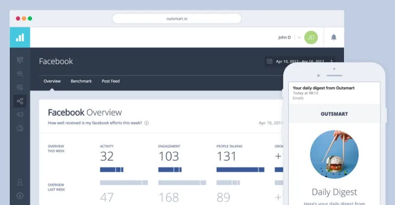The image size is (395, 205).
Task: Switch to the Benchmark tab
Action: [x=81, y=81]
